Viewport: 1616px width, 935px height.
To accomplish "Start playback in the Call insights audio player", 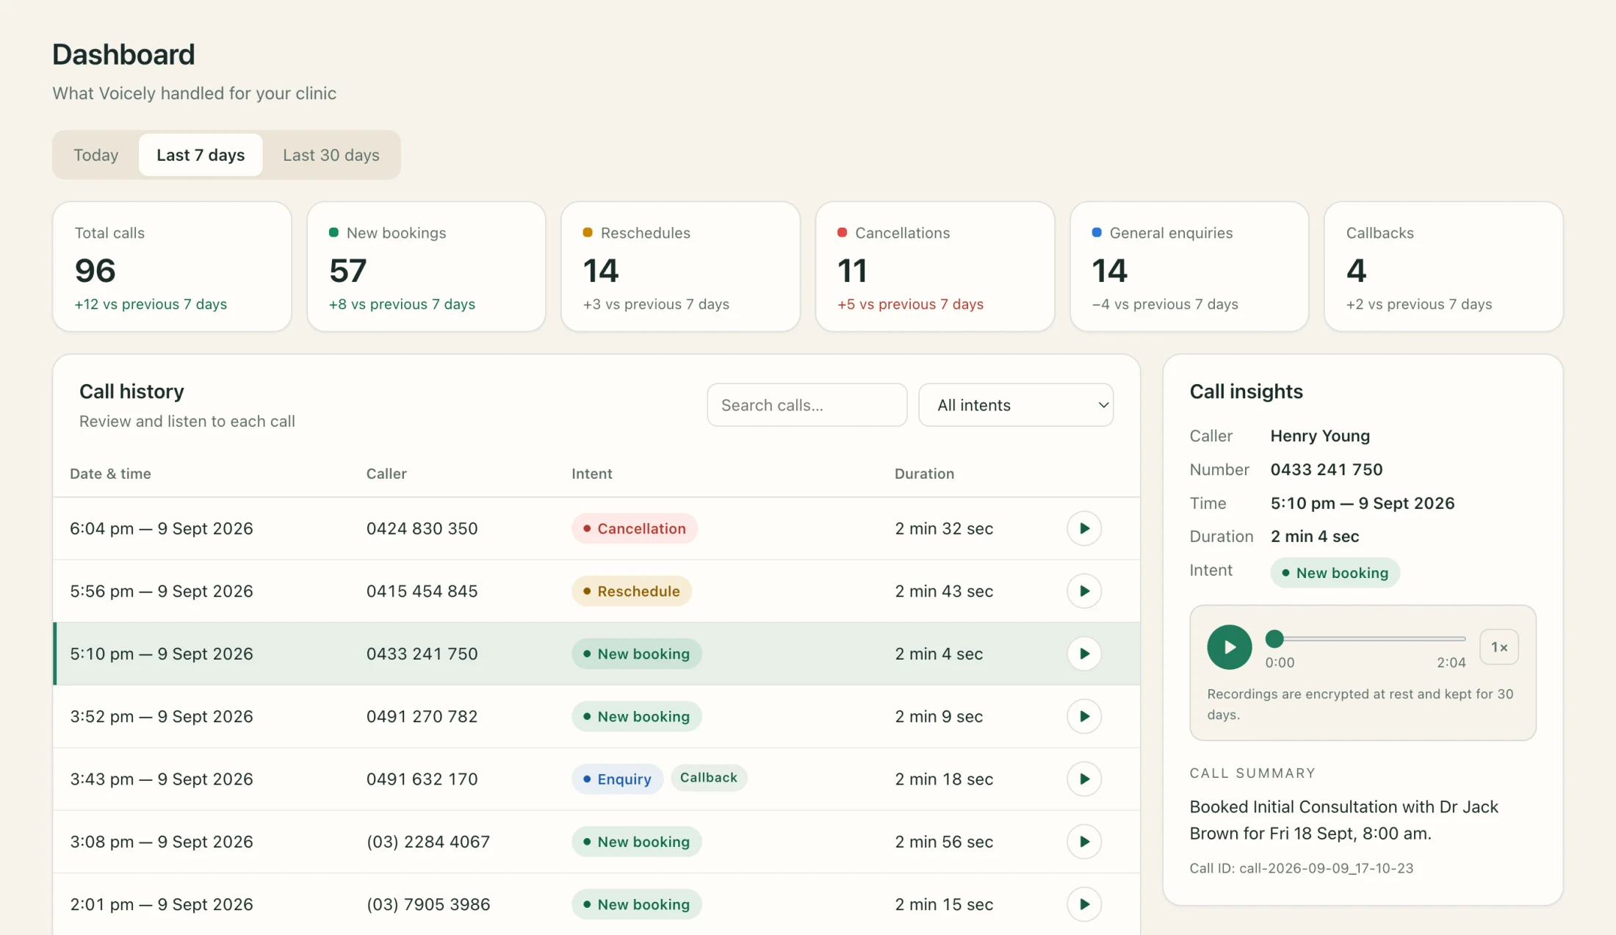I will point(1230,647).
